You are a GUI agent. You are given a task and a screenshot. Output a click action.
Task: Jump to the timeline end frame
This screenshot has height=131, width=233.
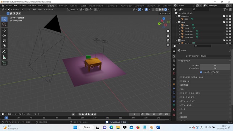(95, 114)
